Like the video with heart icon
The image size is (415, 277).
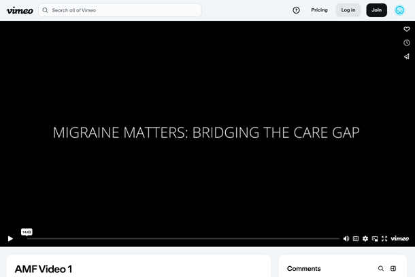[x=407, y=29]
